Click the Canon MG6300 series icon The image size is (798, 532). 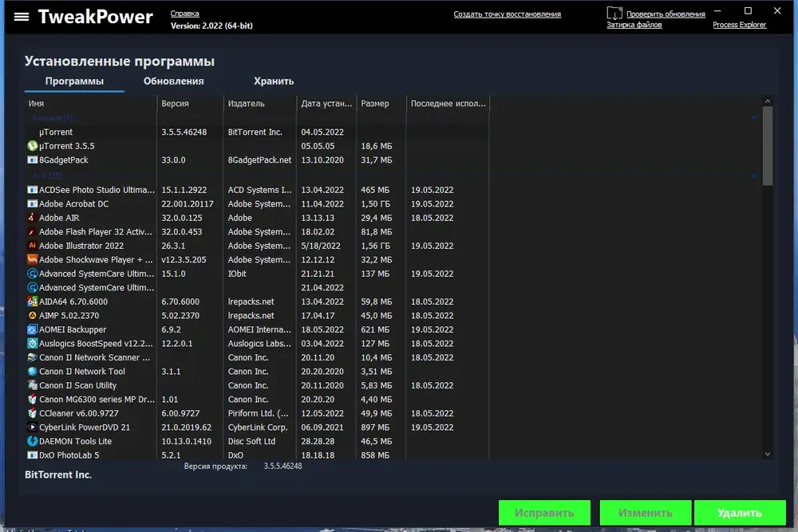click(32, 400)
